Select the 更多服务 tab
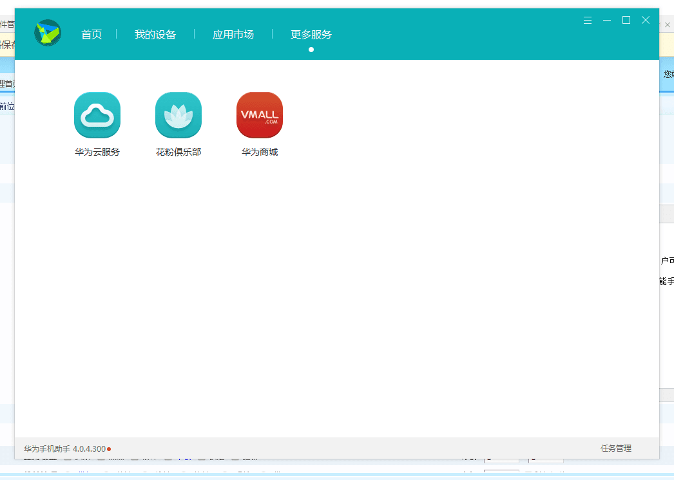This screenshot has width=674, height=480. point(311,34)
